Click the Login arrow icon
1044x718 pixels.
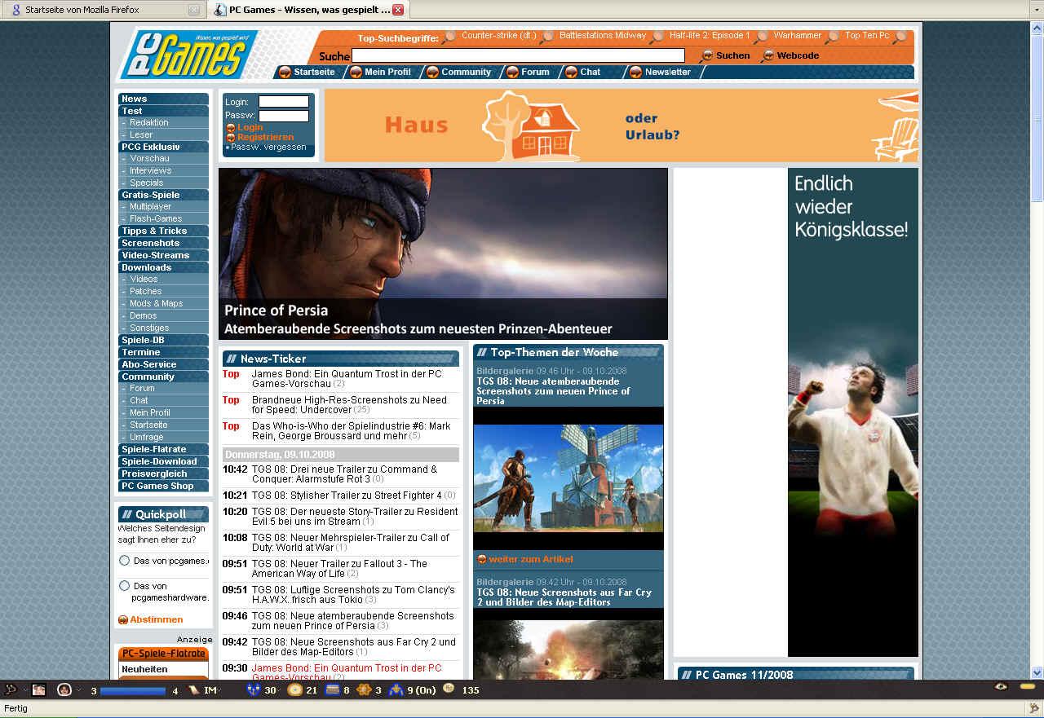pyautogui.click(x=231, y=128)
